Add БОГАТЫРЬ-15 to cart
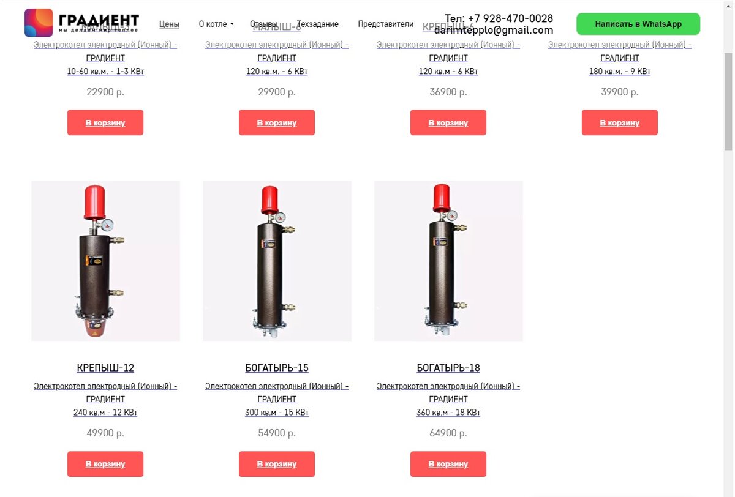The image size is (735, 497). tap(277, 464)
